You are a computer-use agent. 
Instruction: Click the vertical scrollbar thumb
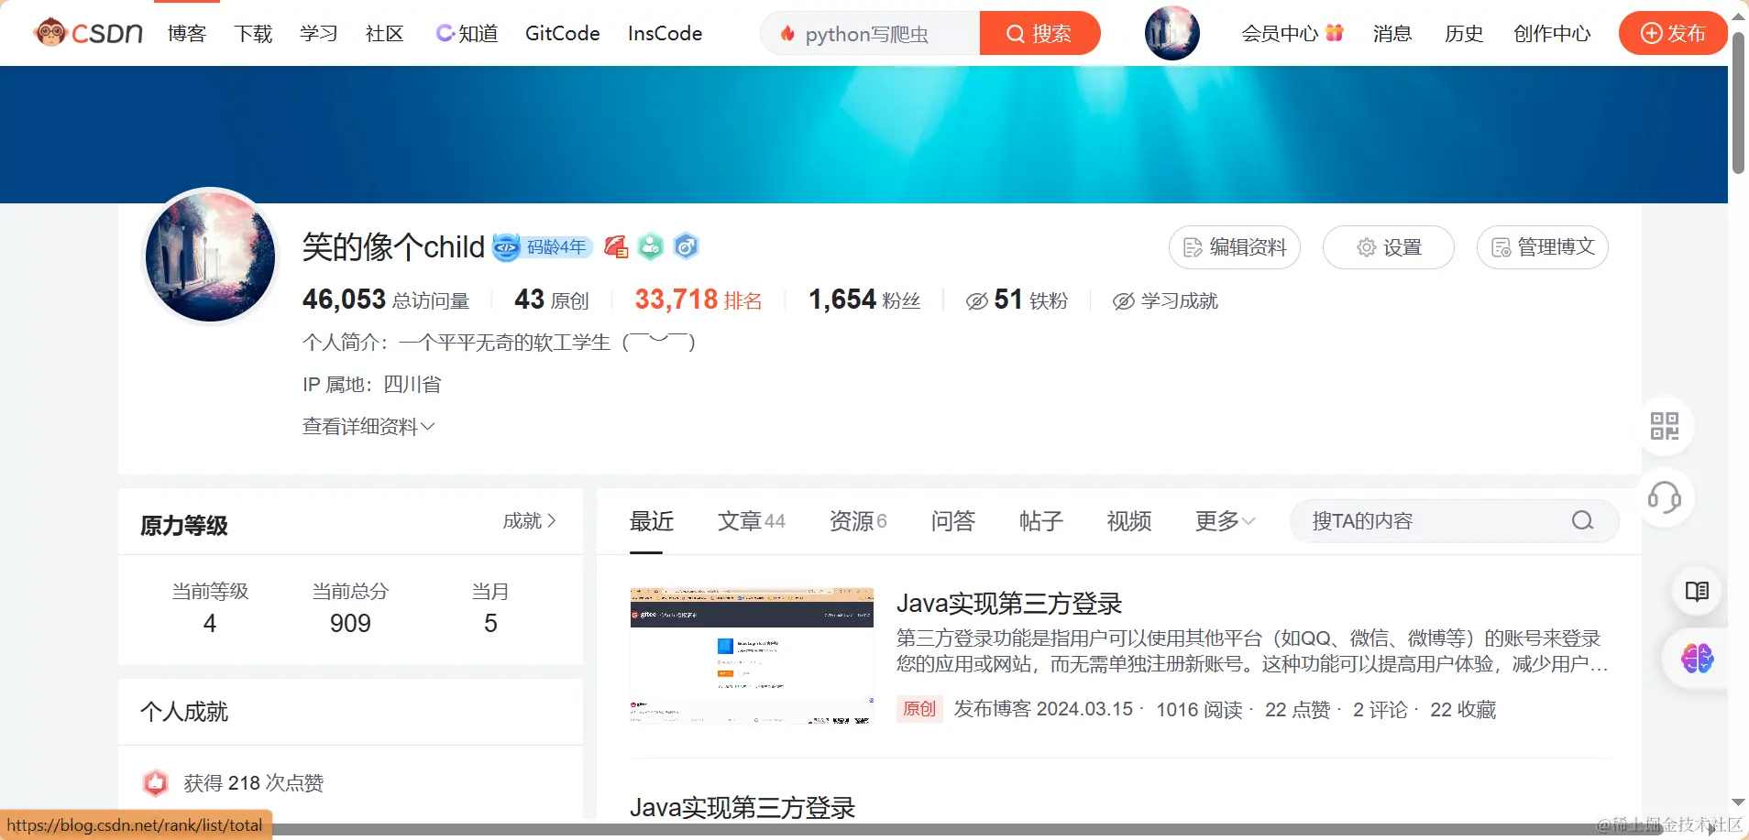click(1738, 103)
